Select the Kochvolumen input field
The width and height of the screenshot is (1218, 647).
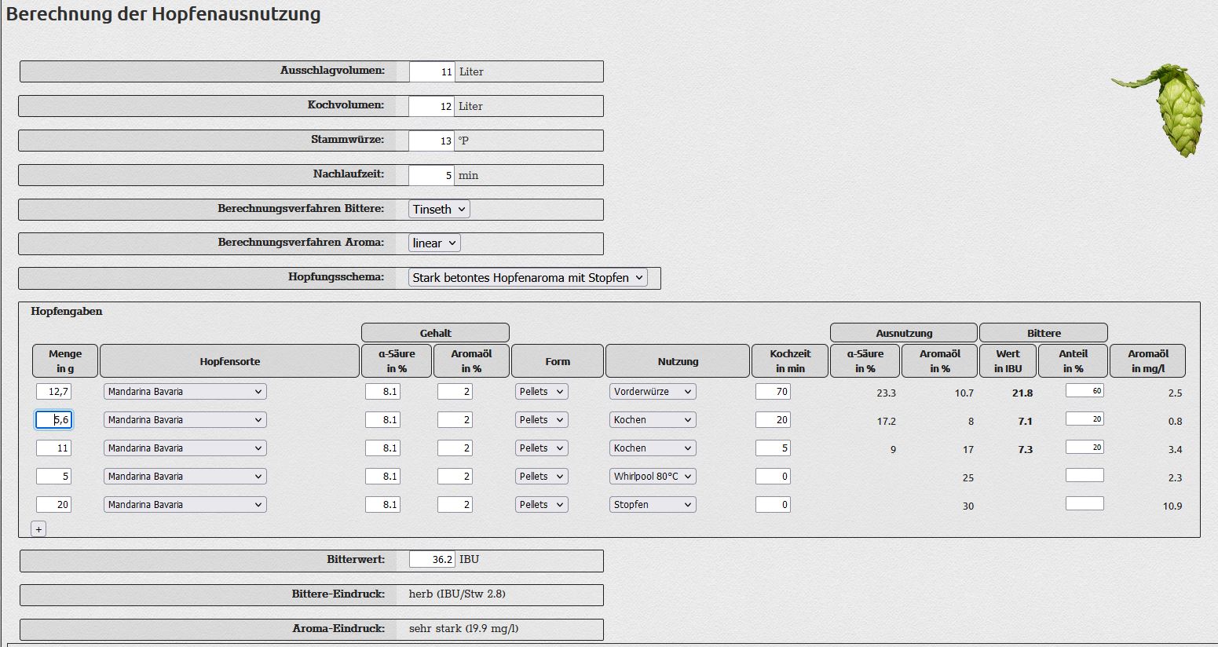tap(432, 106)
